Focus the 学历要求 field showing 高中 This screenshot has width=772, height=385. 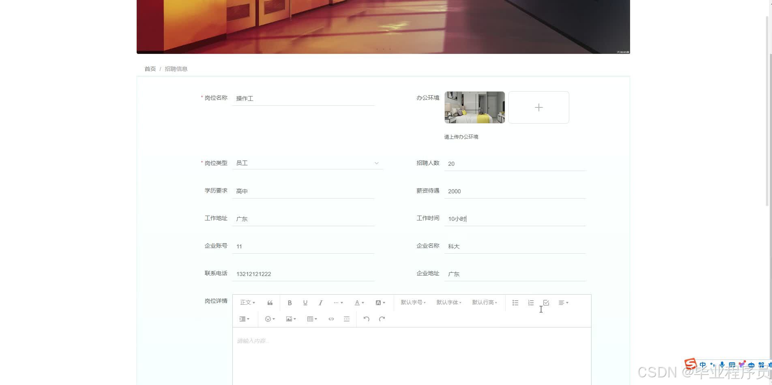(303, 191)
